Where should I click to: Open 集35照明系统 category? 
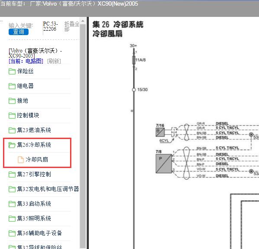(x=34, y=218)
